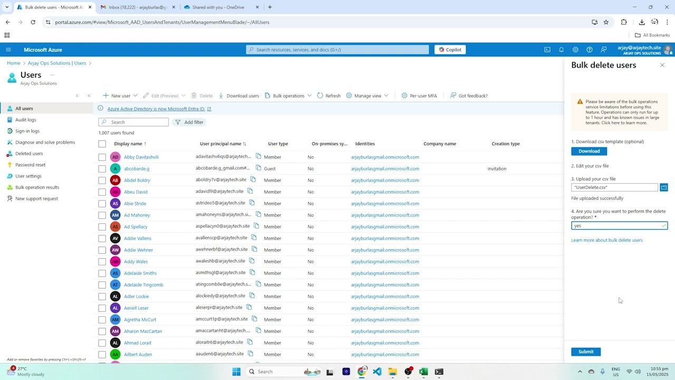This screenshot has width=675, height=380.
Task: Open Visual Studio Code from taskbar
Action: [377, 372]
